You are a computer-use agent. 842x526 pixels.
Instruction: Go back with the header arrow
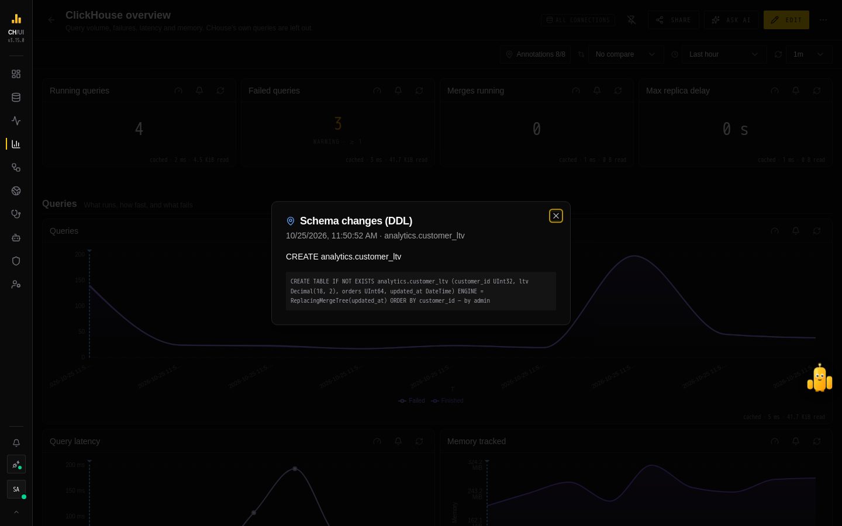point(51,20)
